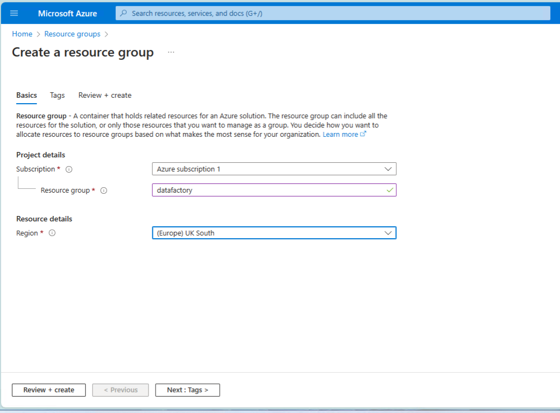Follow the Learn more link
The height and width of the screenshot is (413, 560).
click(x=340, y=135)
